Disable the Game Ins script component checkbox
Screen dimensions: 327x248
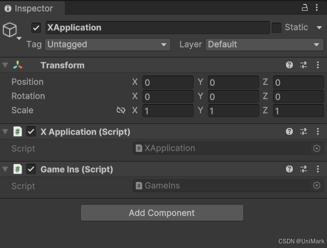coord(31,169)
